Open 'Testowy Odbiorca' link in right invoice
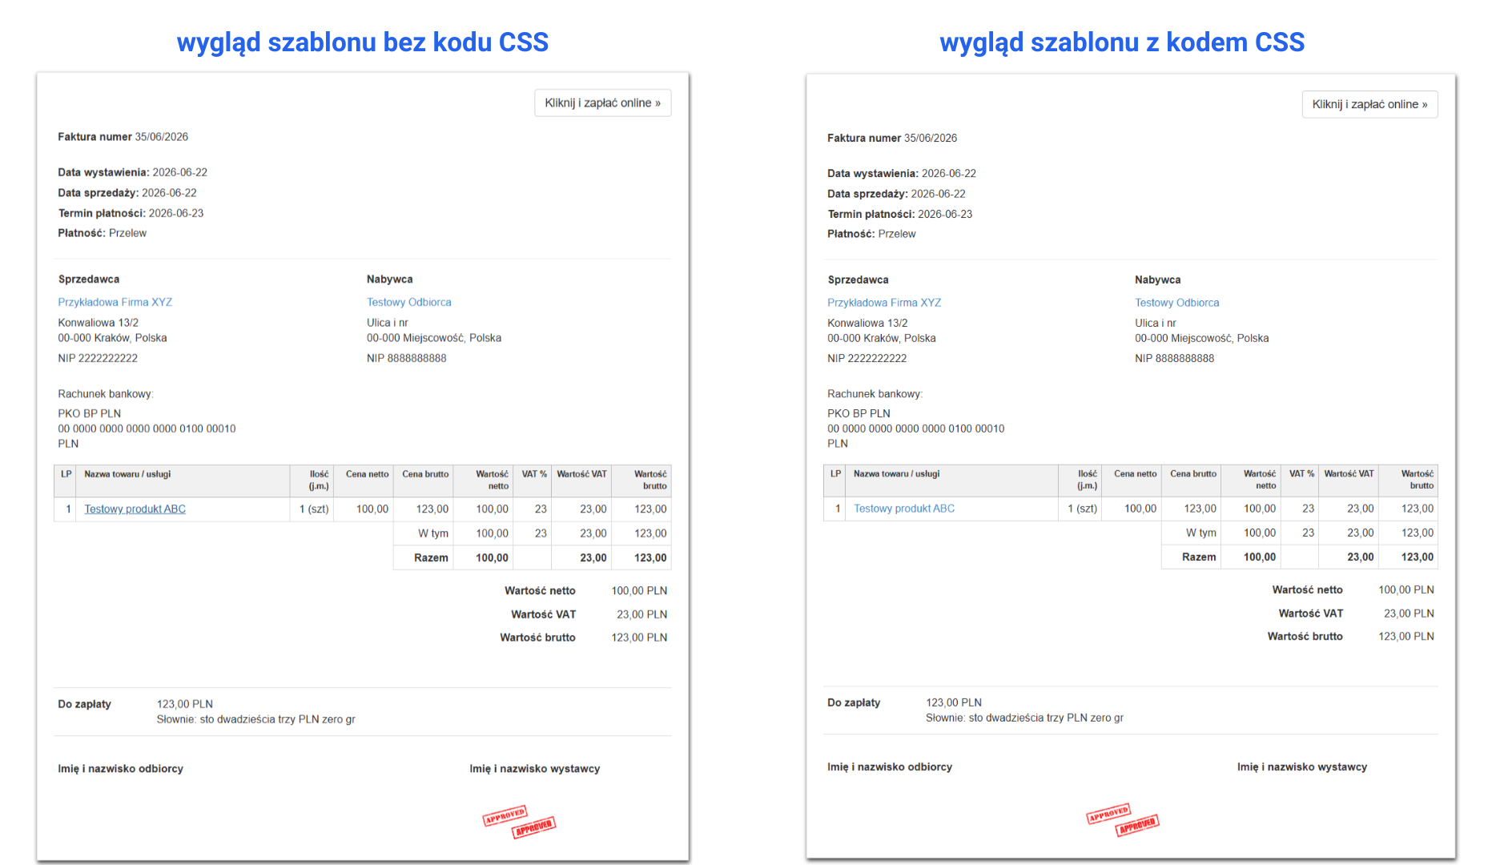The image size is (1496, 865). tap(1176, 303)
